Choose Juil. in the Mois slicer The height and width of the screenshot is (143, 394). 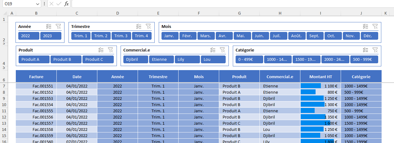[x=279, y=36]
